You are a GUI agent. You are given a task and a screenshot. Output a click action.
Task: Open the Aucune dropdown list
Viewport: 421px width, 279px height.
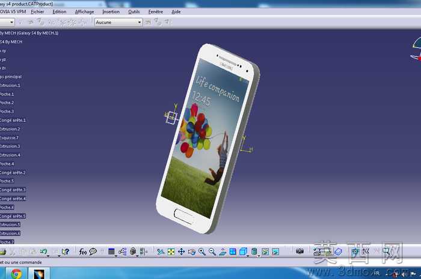140,22
